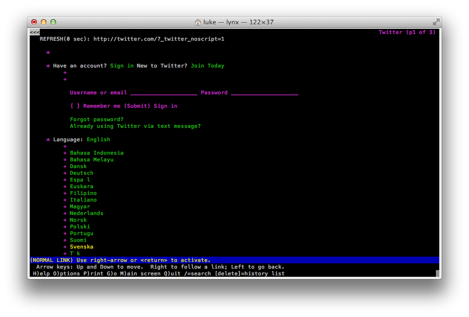Click the green zoom window button
Screen dimensions: 469x317
tap(53, 22)
